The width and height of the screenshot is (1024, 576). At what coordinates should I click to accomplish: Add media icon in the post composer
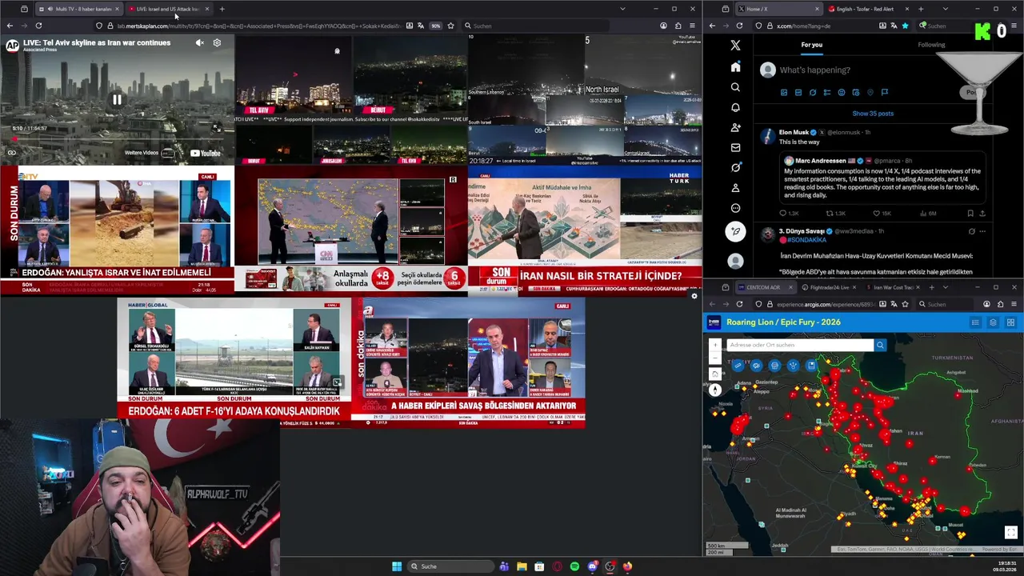(x=784, y=93)
